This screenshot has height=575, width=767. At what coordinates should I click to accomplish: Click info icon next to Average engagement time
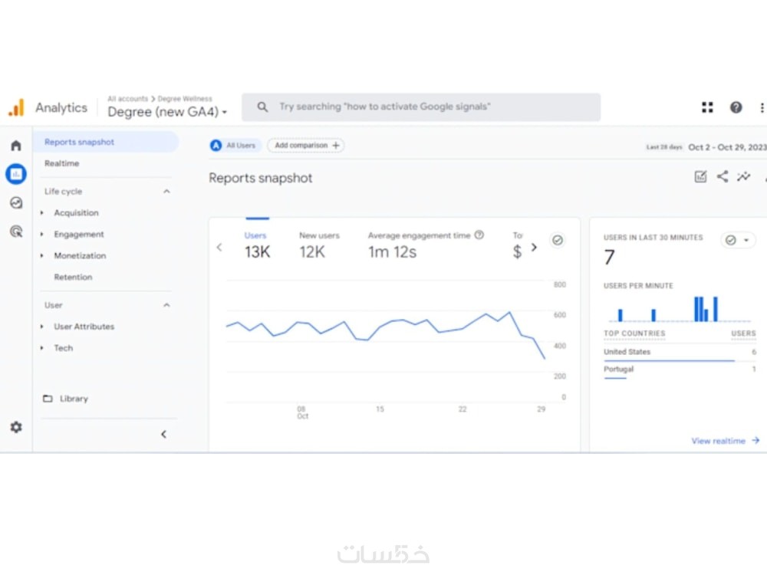pyautogui.click(x=479, y=235)
